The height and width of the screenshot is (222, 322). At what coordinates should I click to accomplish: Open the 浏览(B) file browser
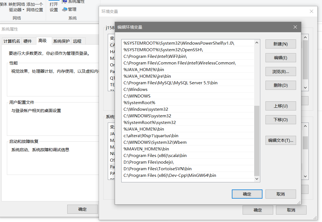(x=281, y=71)
